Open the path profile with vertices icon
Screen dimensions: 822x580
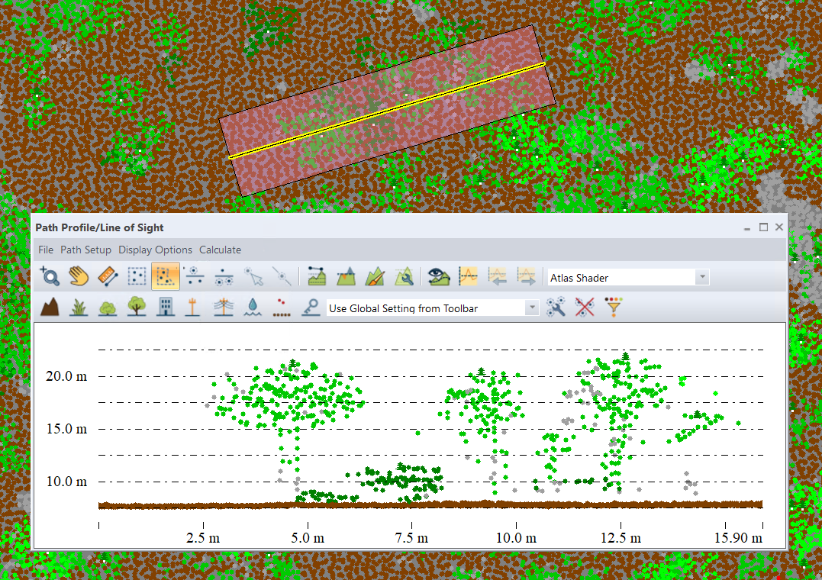pos(317,276)
